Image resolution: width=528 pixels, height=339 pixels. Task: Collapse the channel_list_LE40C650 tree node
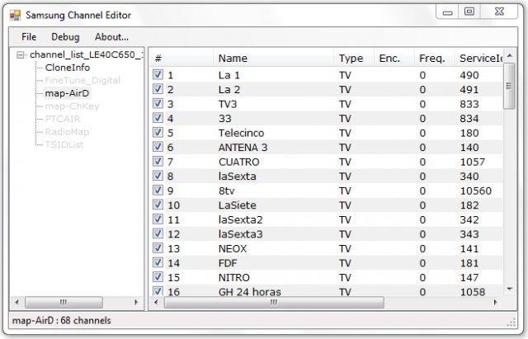(21, 54)
